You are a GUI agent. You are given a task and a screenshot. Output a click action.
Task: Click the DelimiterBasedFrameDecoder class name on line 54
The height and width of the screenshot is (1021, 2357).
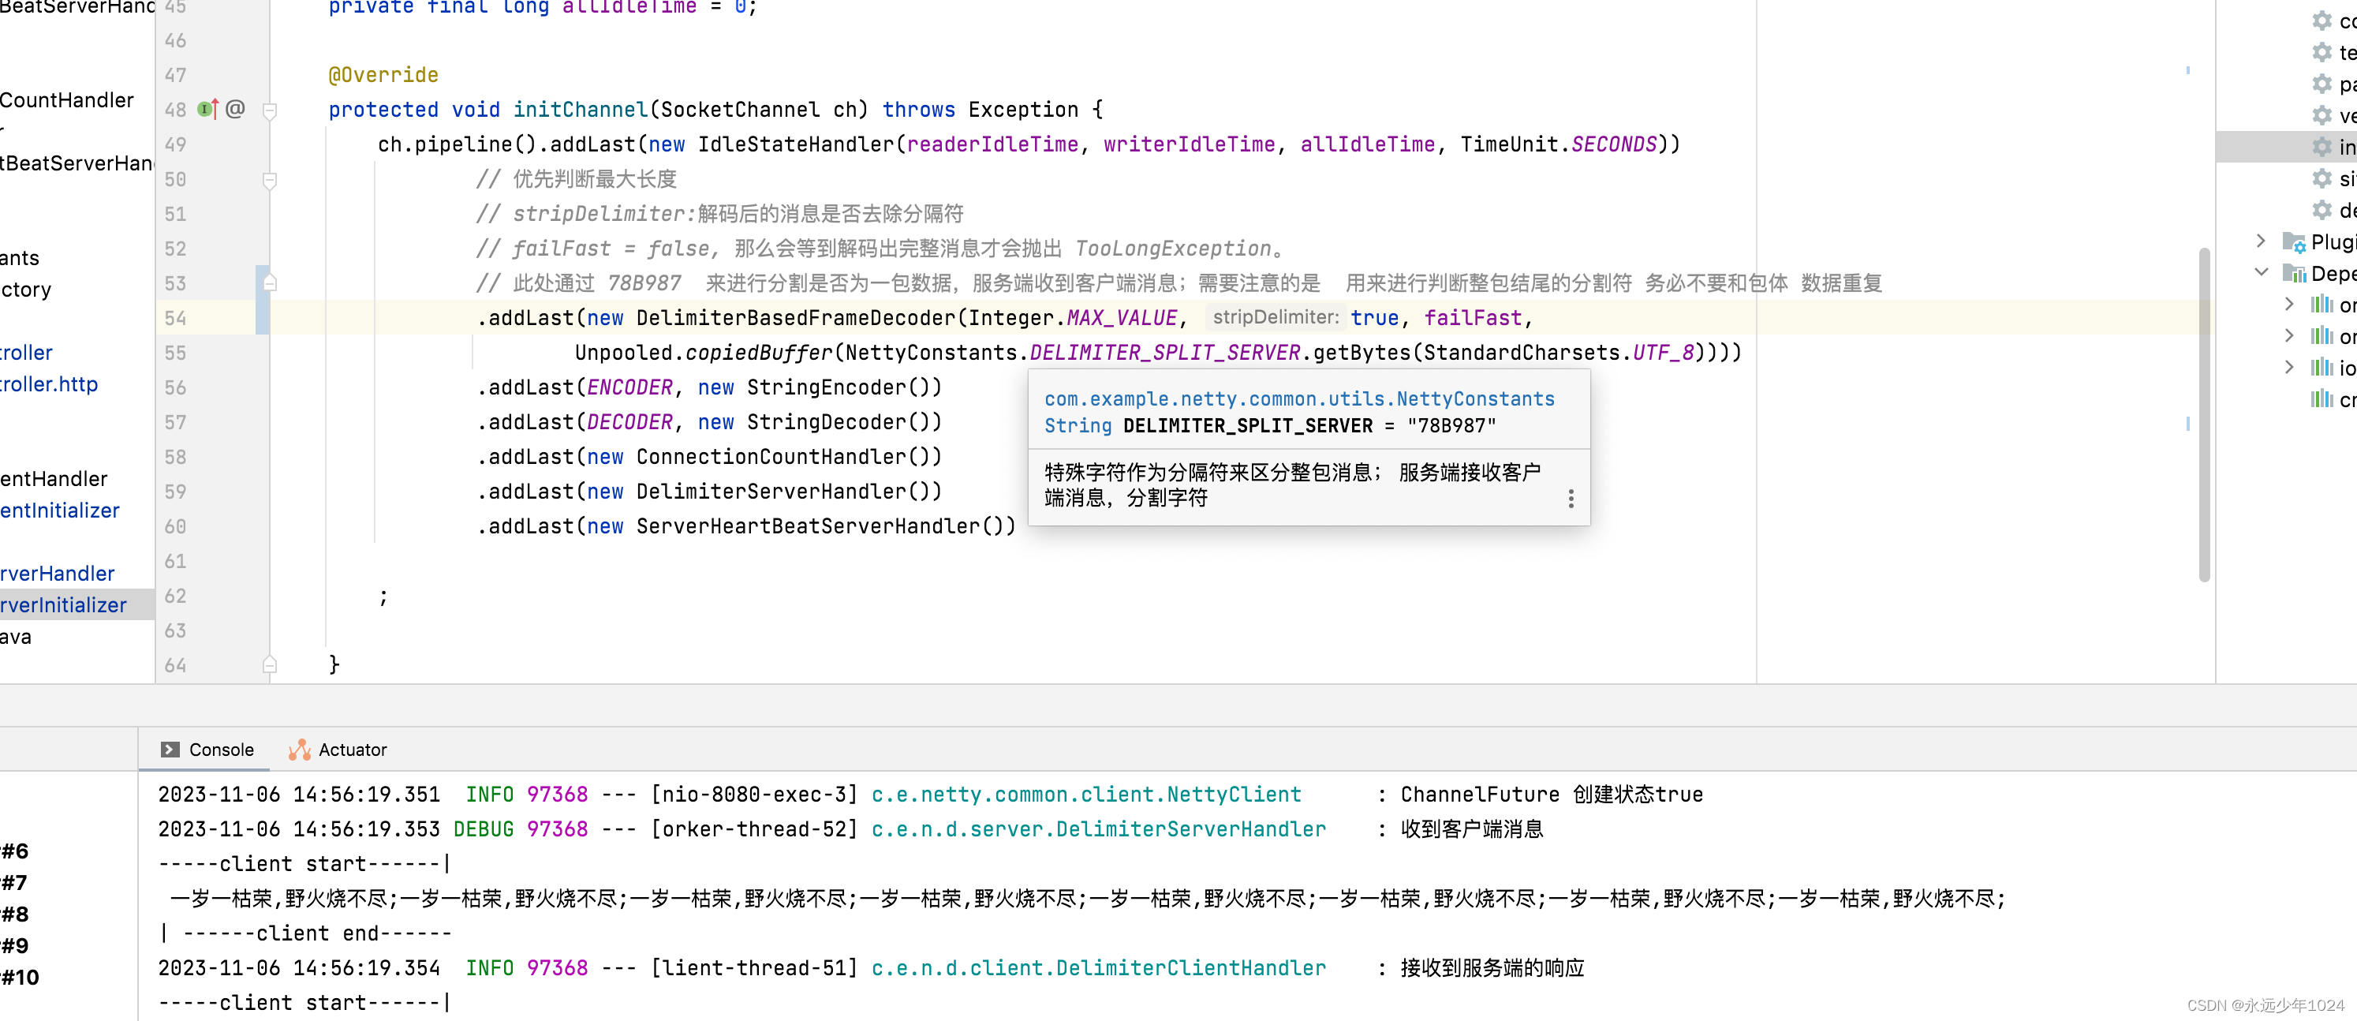coord(796,317)
